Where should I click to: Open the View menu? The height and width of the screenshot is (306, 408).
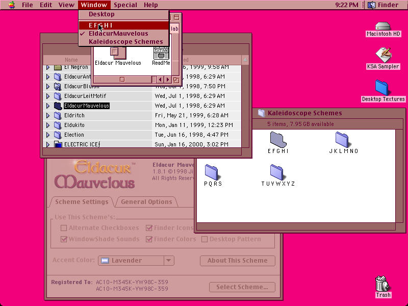click(x=66, y=5)
